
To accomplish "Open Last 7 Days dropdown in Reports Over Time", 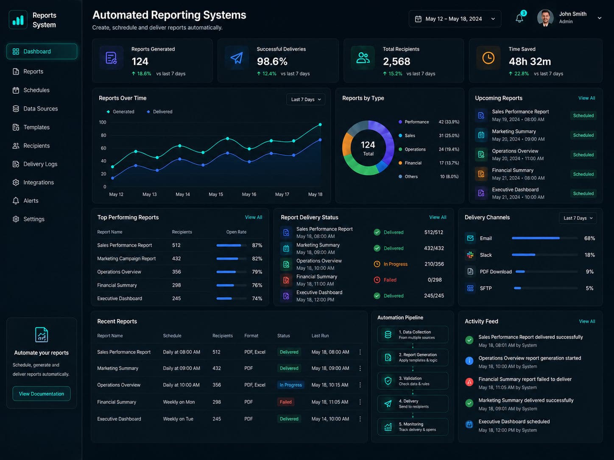I will [306, 99].
